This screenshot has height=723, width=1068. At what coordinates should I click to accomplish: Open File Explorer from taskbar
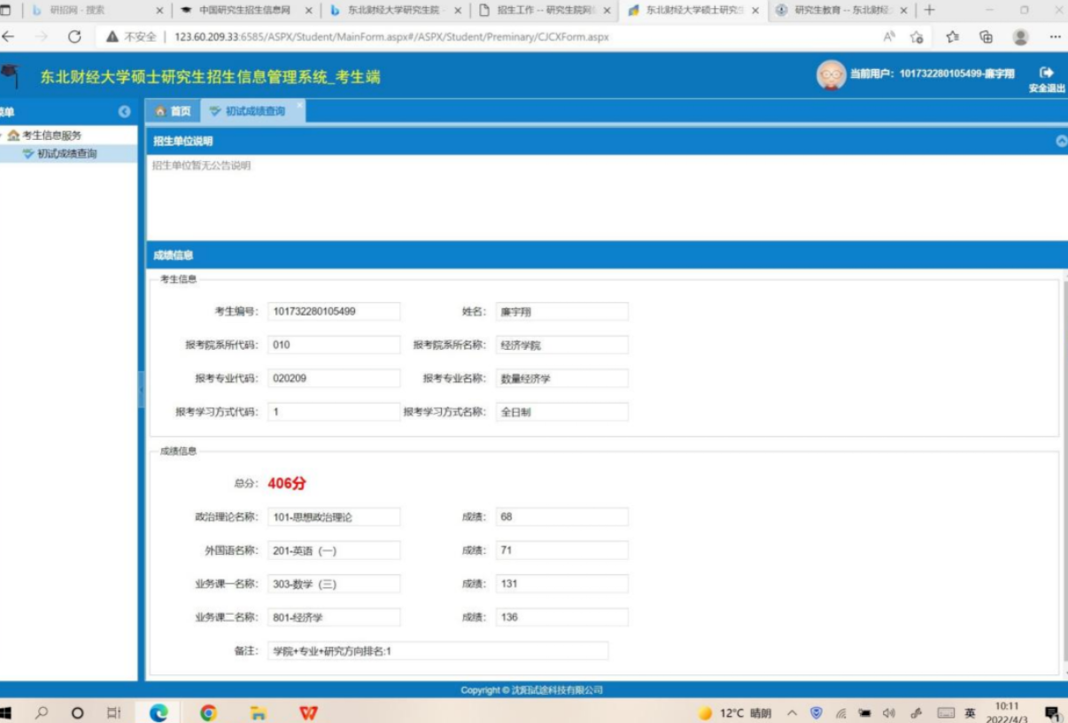tap(258, 712)
